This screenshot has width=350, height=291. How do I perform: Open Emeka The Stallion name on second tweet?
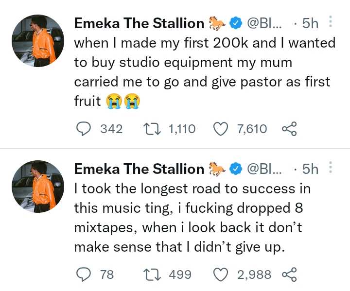[139, 169]
